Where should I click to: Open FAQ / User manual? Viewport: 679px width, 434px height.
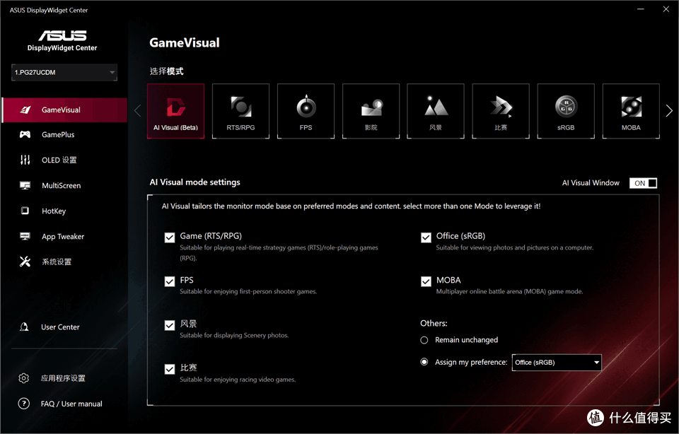(71, 404)
